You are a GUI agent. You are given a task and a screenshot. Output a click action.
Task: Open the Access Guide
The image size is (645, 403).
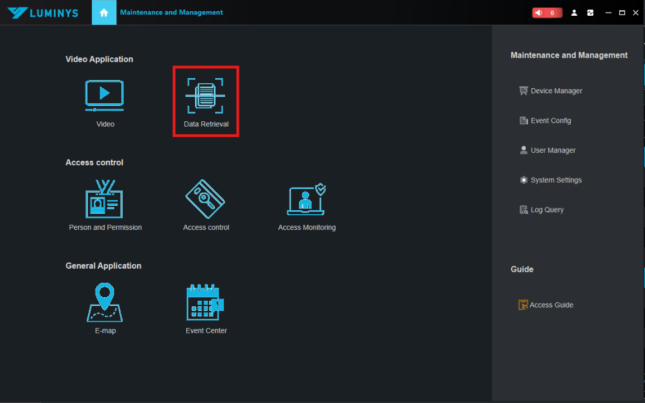[551, 305]
